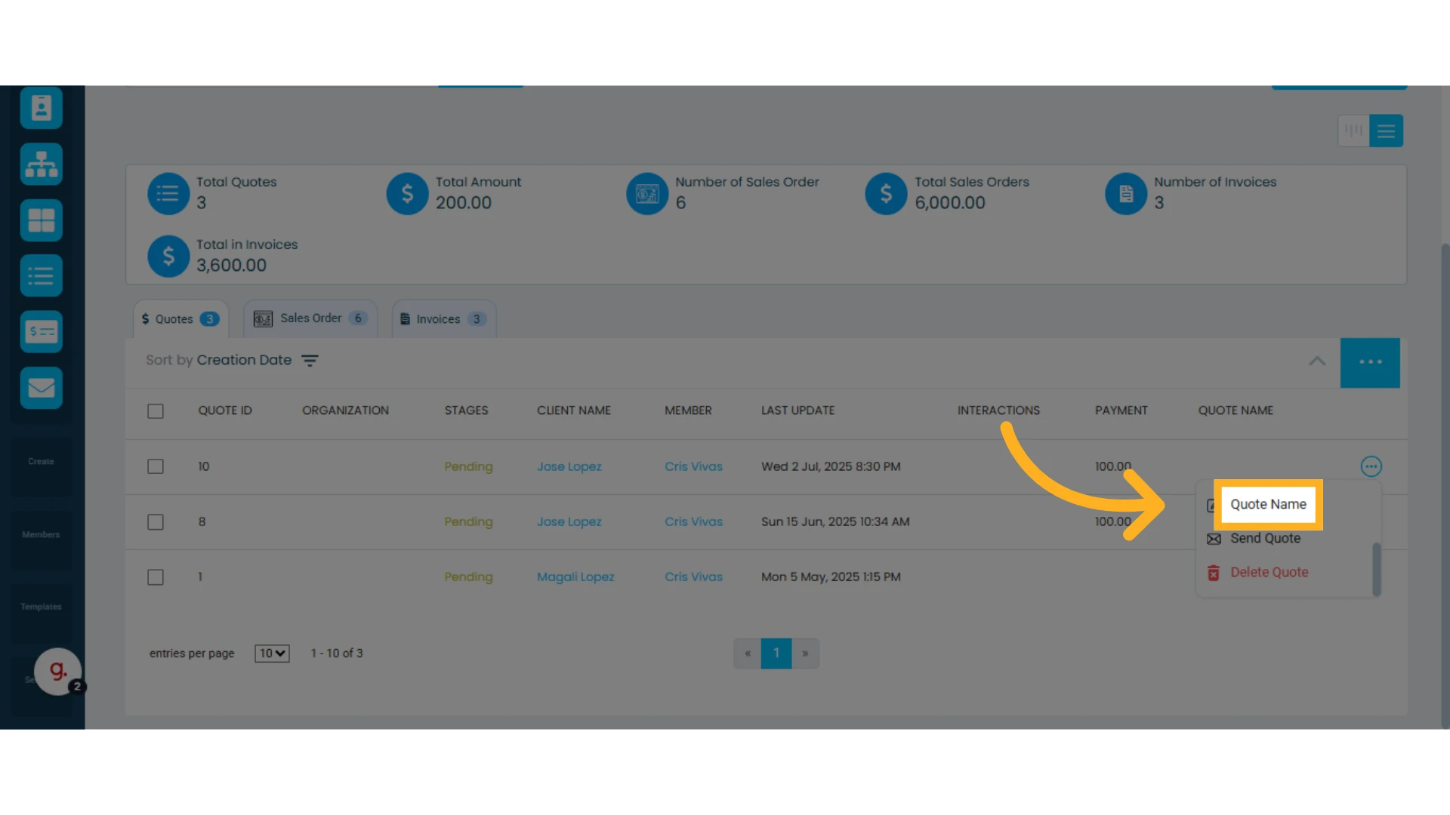Collapse the quotes table with chevron
1450x815 pixels.
click(x=1317, y=361)
